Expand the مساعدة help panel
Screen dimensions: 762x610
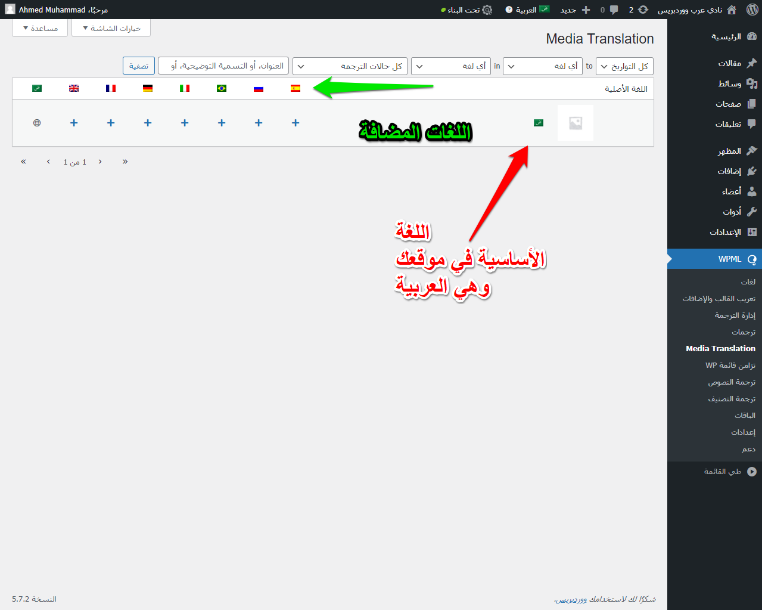point(40,28)
